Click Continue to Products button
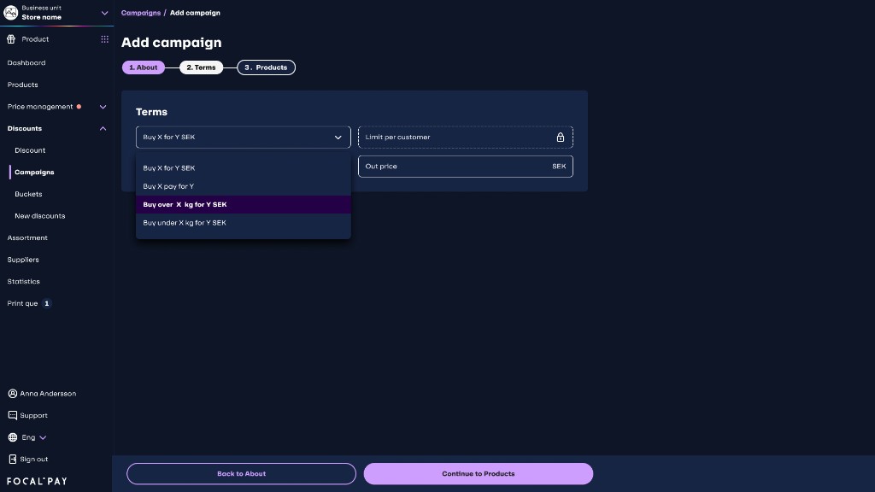This screenshot has width=875, height=492. pyautogui.click(x=479, y=473)
